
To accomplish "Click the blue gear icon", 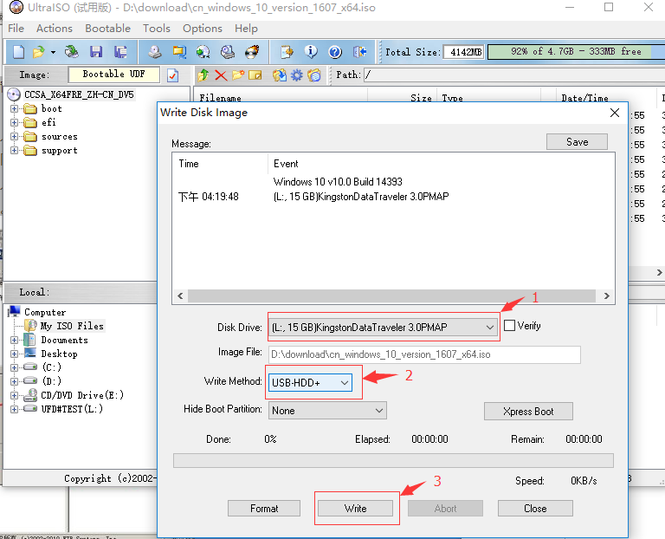I will pyautogui.click(x=297, y=75).
